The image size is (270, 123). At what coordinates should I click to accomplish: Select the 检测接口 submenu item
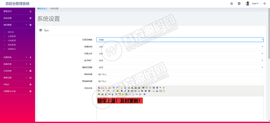(x=12, y=49)
